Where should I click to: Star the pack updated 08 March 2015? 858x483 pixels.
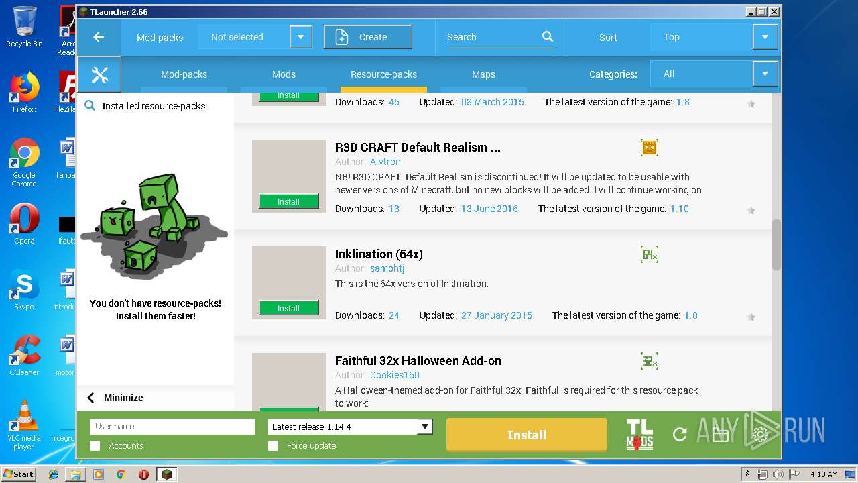coord(751,104)
